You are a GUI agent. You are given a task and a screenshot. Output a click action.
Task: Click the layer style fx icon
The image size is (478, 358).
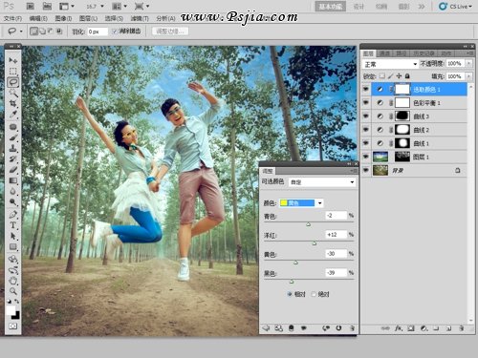399,328
